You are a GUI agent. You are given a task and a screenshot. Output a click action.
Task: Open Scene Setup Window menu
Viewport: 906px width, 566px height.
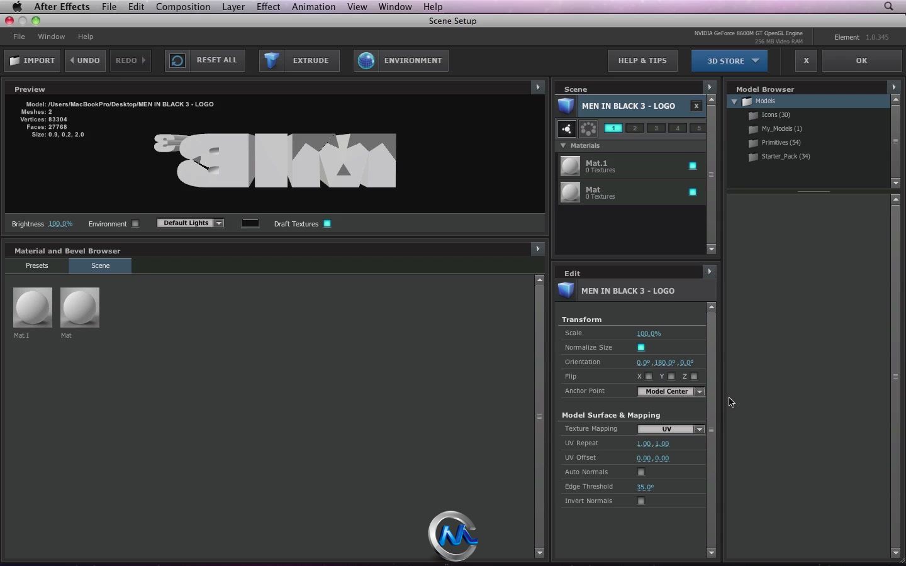[51, 36]
